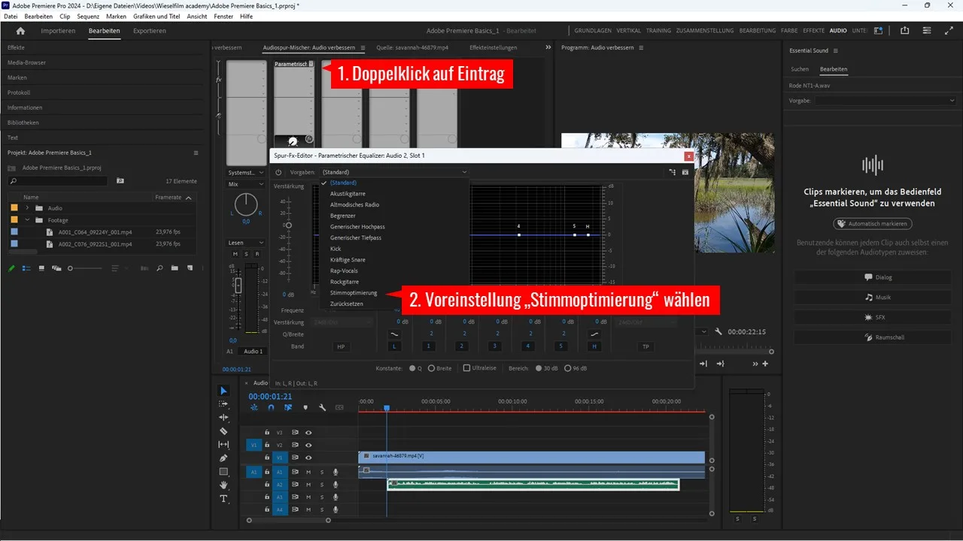963x541 pixels.
Task: Choose Generischer Hochpass preset
Action: 357,227
